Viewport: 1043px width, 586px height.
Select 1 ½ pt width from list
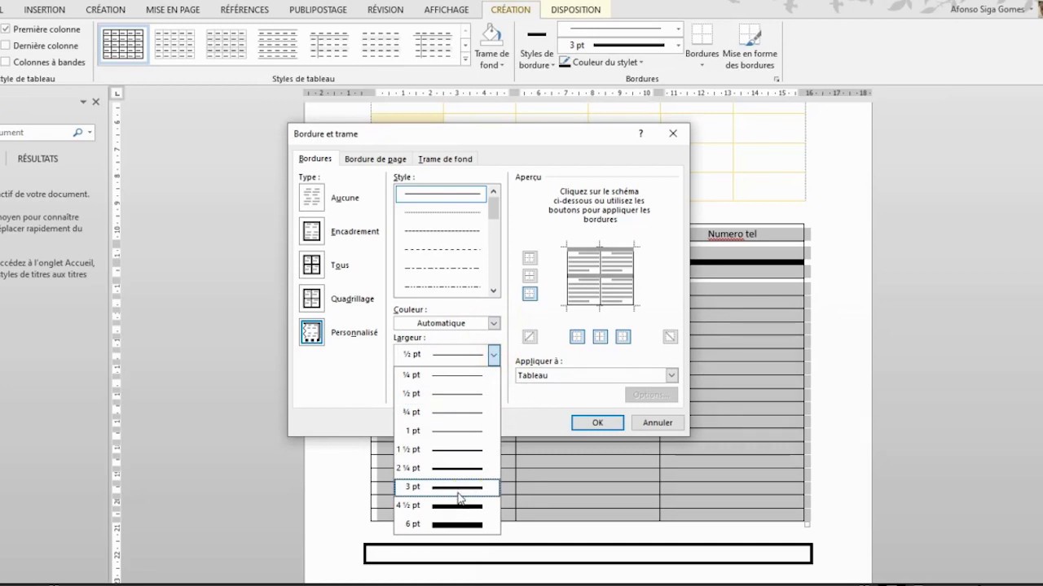(x=447, y=449)
